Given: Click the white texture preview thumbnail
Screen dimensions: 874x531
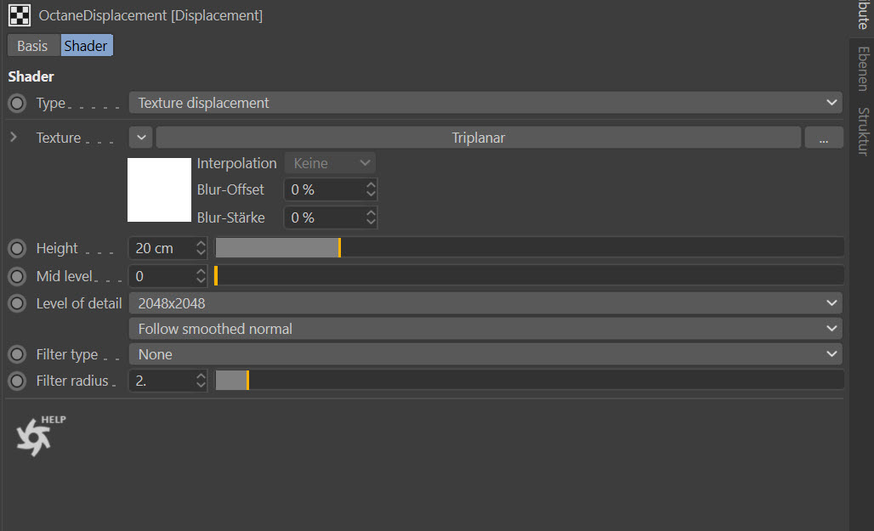Looking at the screenshot, I should (x=159, y=189).
